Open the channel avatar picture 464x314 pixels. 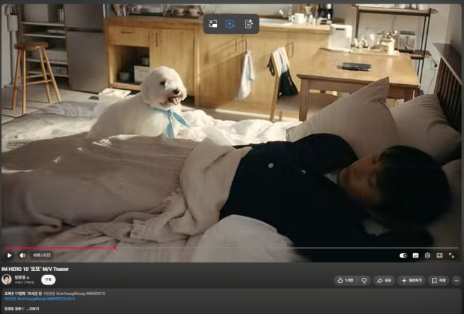coord(6,279)
